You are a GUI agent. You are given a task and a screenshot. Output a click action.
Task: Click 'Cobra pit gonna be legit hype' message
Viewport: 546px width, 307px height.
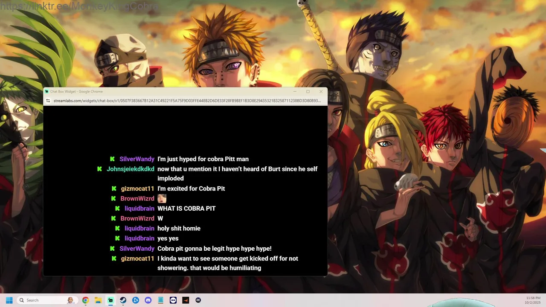pyautogui.click(x=215, y=249)
